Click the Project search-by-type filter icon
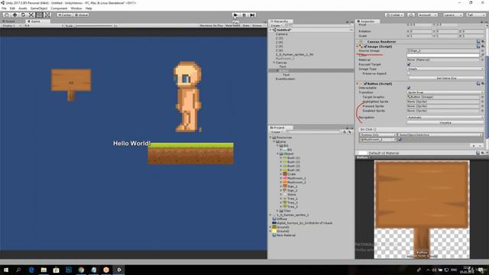 pos(345,132)
